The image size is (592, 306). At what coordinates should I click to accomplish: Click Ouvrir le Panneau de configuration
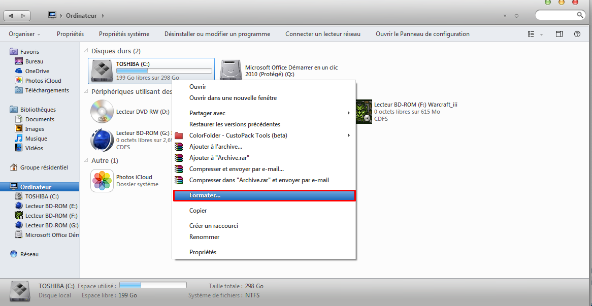click(422, 34)
